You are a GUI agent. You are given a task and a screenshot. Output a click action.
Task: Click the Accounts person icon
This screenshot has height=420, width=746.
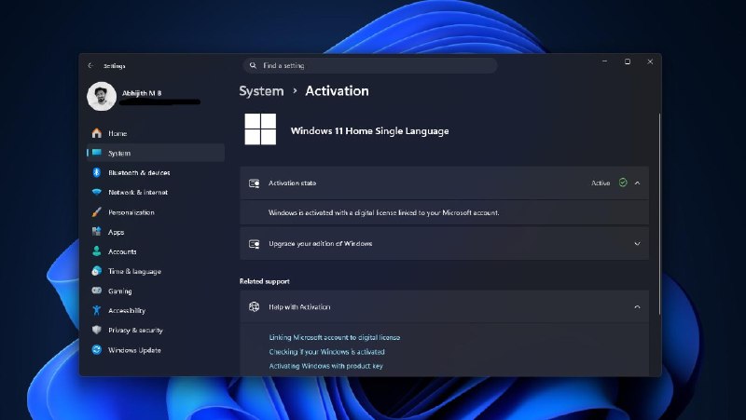coord(97,251)
